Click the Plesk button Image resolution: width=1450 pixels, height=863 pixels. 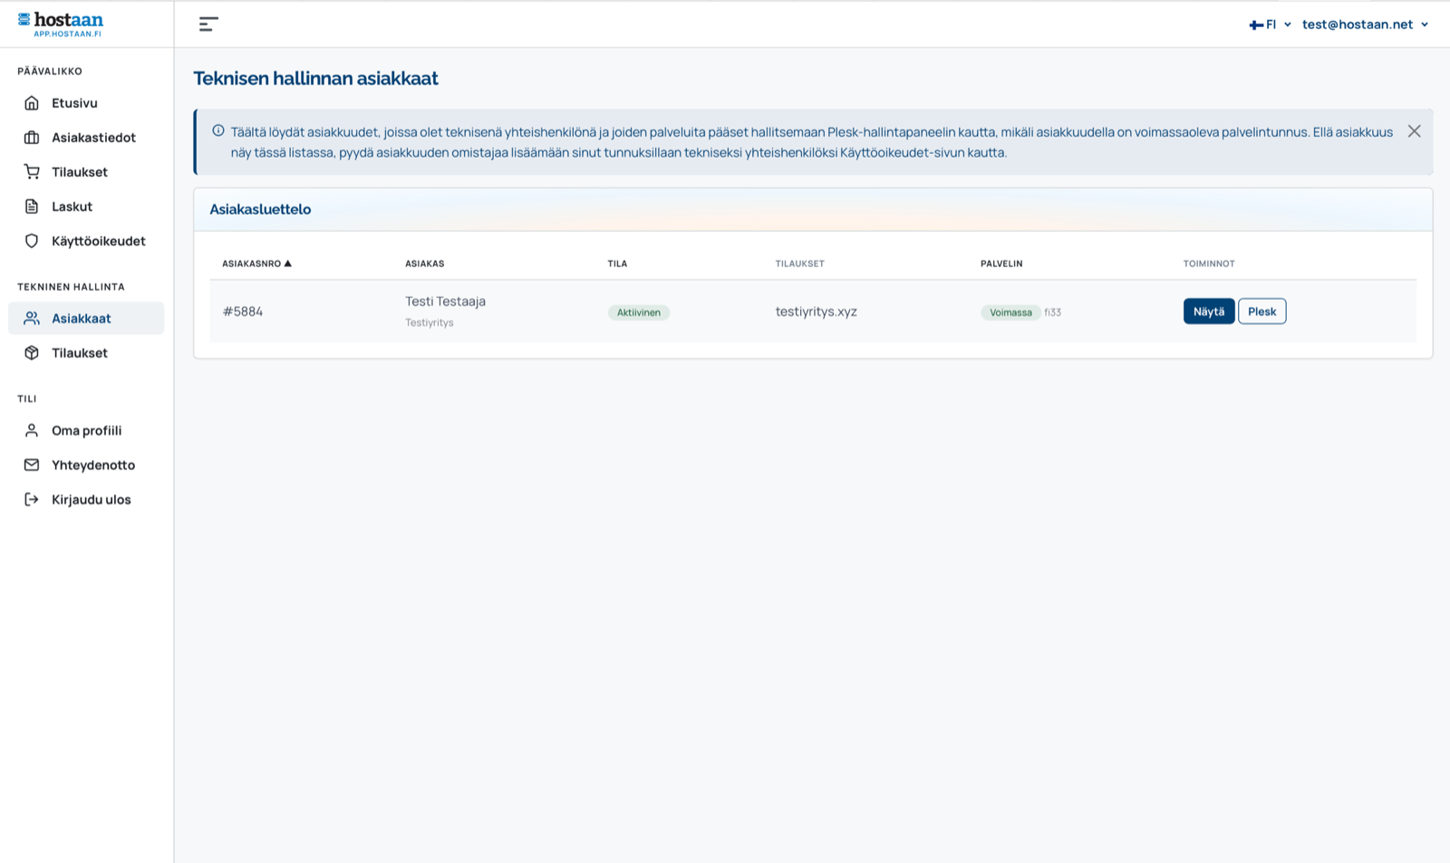[x=1262, y=312]
